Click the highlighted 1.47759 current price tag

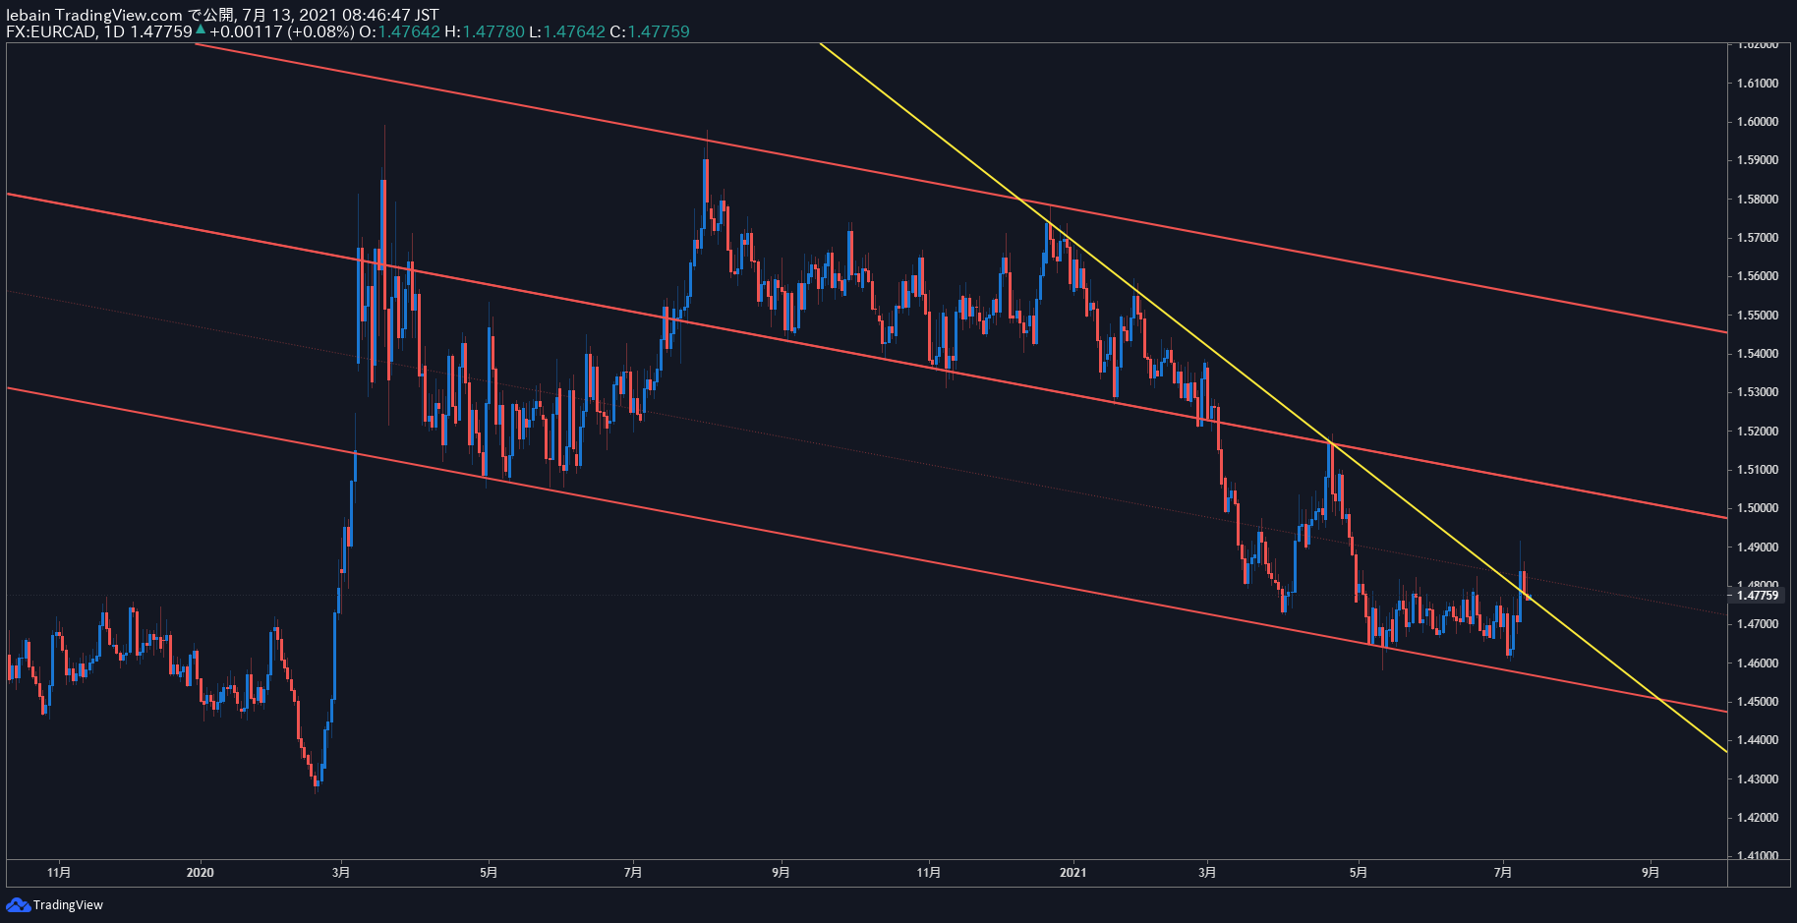[1758, 595]
